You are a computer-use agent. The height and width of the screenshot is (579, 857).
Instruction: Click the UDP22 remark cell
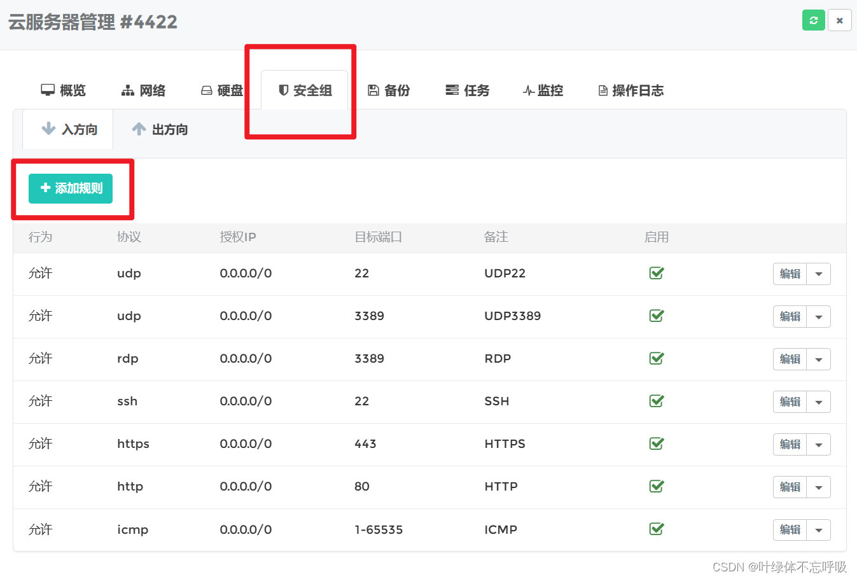click(505, 273)
